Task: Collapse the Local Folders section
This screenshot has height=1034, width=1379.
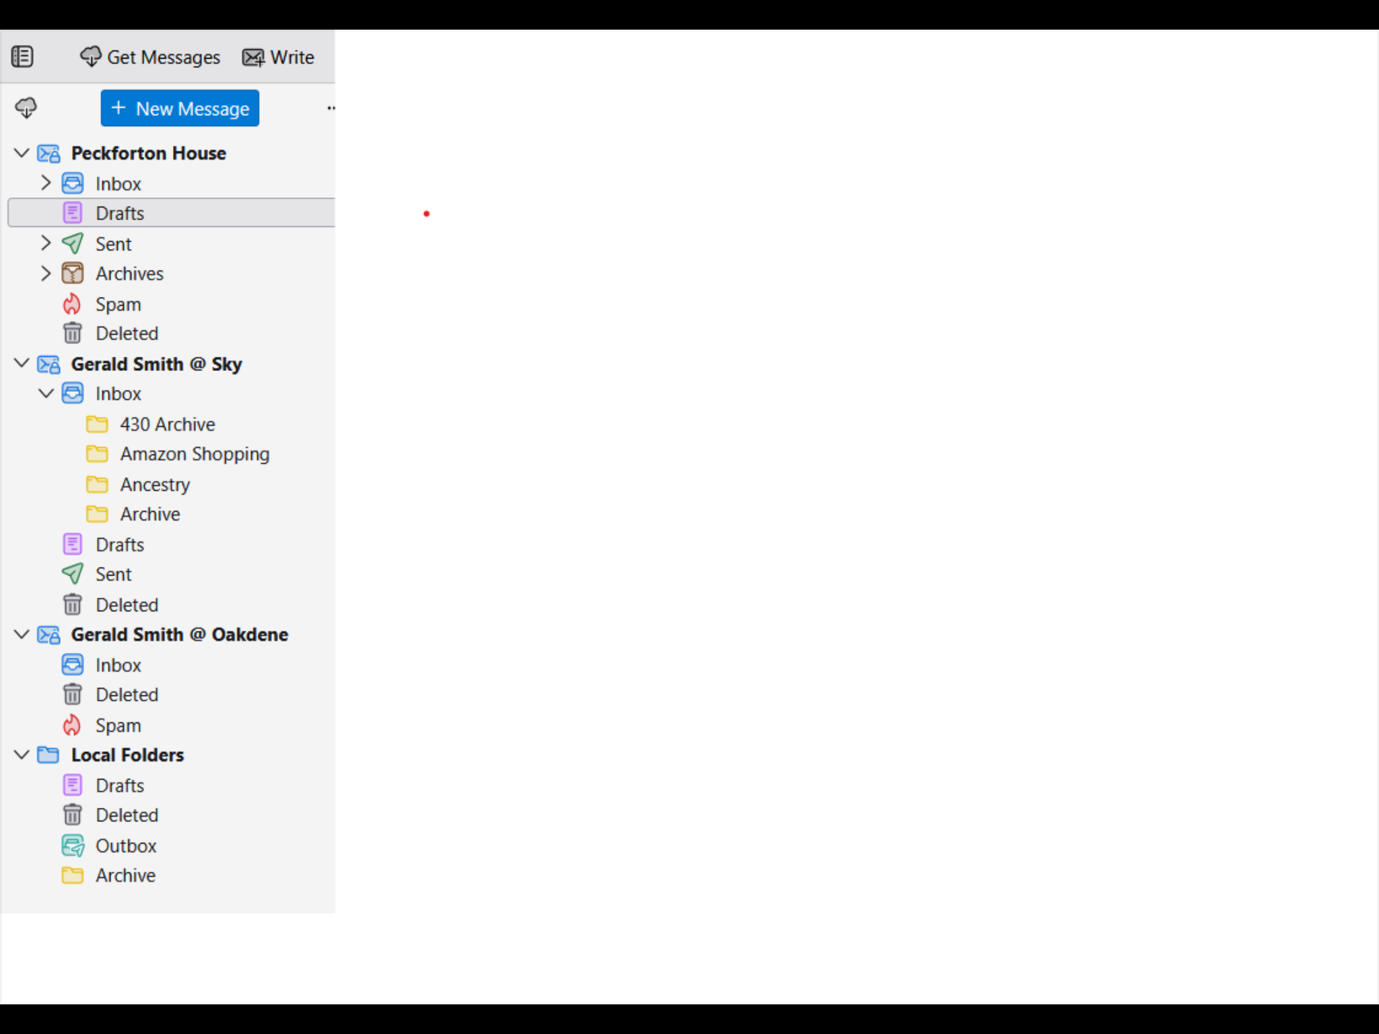Action: 22,755
